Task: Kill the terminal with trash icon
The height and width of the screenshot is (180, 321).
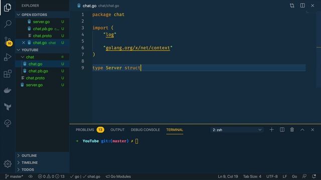Action: click(292, 130)
